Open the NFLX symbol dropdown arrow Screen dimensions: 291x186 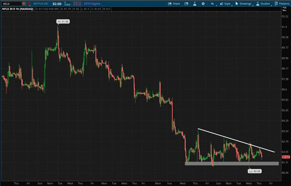click(x=24, y=4)
